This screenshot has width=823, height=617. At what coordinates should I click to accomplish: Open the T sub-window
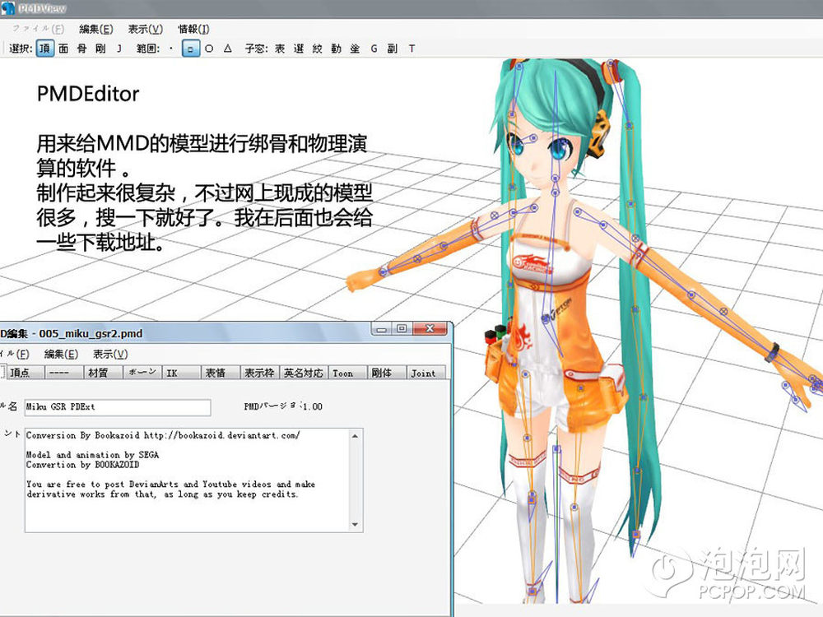pos(411,49)
